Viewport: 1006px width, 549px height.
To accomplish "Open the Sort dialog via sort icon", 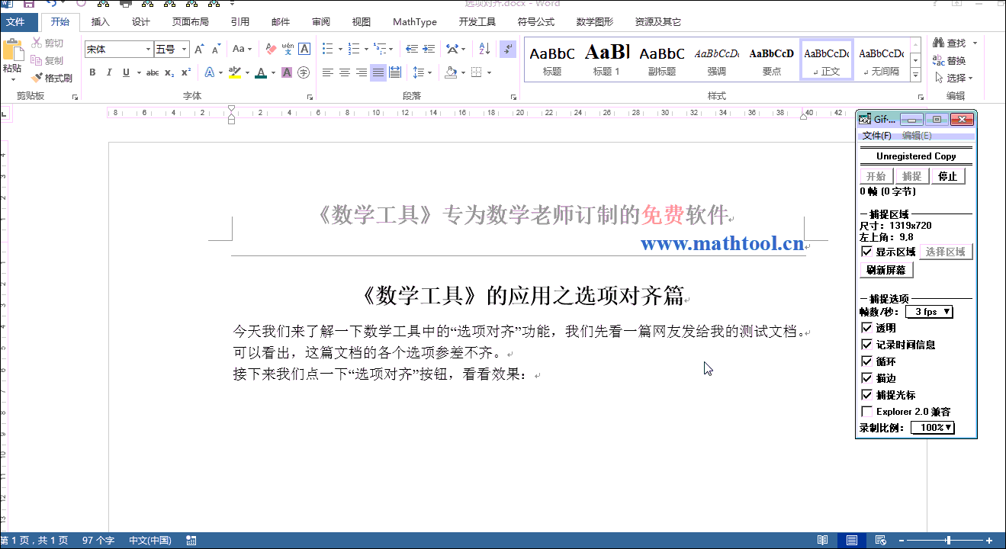I will point(483,47).
